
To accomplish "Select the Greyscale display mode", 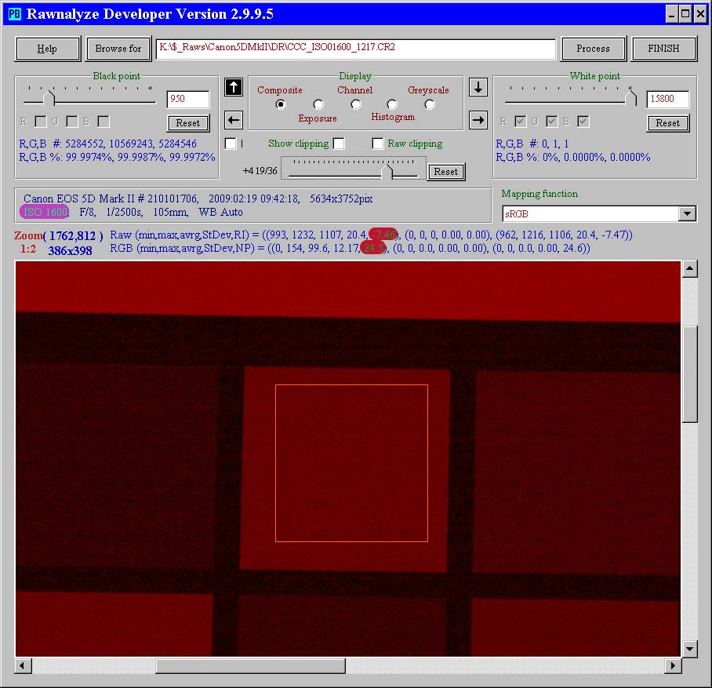I will pos(430,104).
